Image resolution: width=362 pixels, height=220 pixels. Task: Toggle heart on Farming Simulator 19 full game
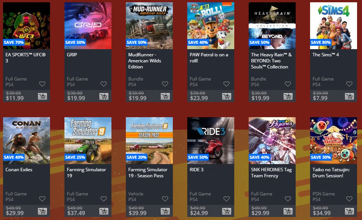(x=103, y=199)
